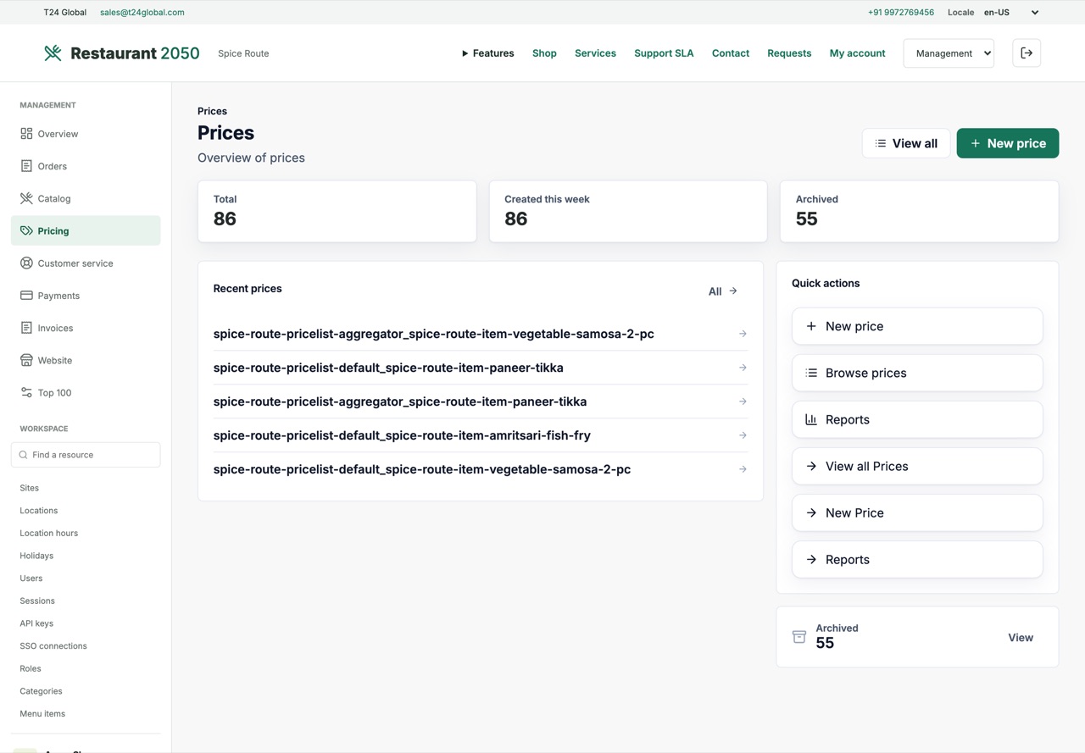The image size is (1085, 753).
Task: Click the Overview grid icon in sidebar
Action: (26, 134)
